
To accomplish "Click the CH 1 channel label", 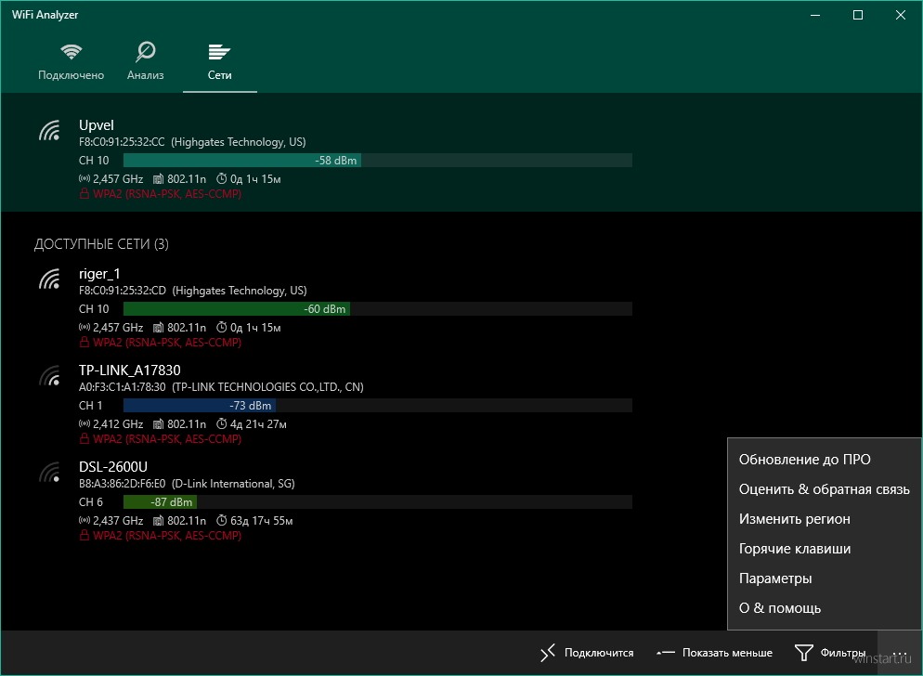I will click(91, 405).
